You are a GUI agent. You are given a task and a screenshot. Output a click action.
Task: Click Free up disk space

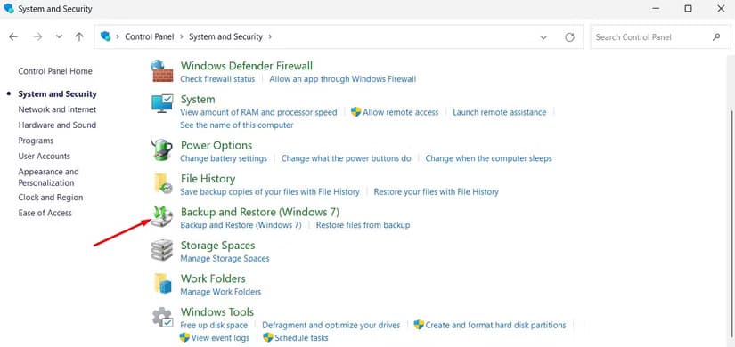pos(214,325)
